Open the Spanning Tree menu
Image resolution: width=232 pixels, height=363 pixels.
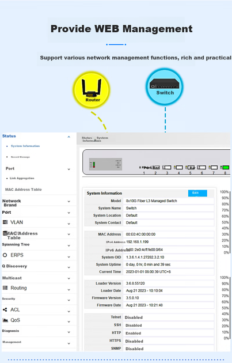coord(16,244)
